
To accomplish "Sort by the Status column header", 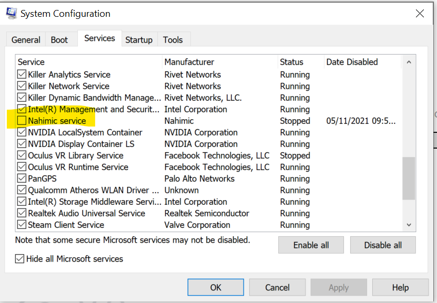I will pos(301,62).
